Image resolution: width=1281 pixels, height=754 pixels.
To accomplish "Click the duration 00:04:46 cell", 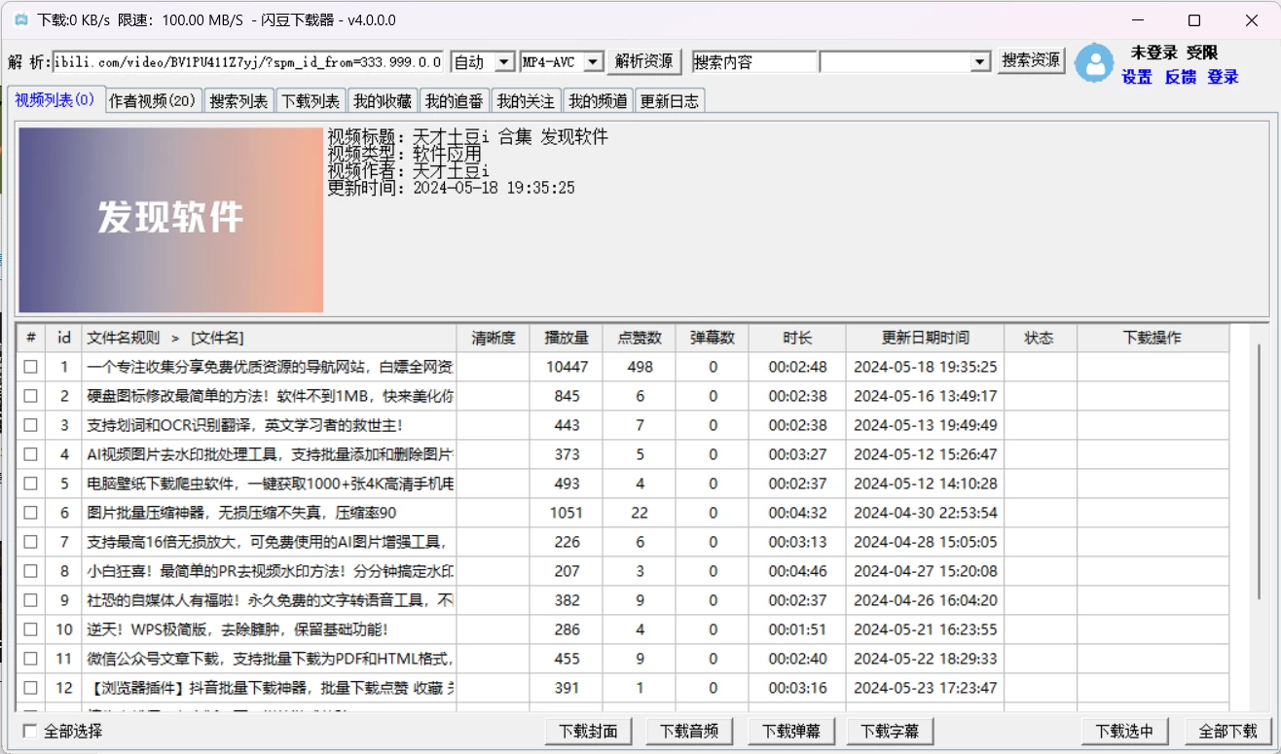I will [x=797, y=571].
